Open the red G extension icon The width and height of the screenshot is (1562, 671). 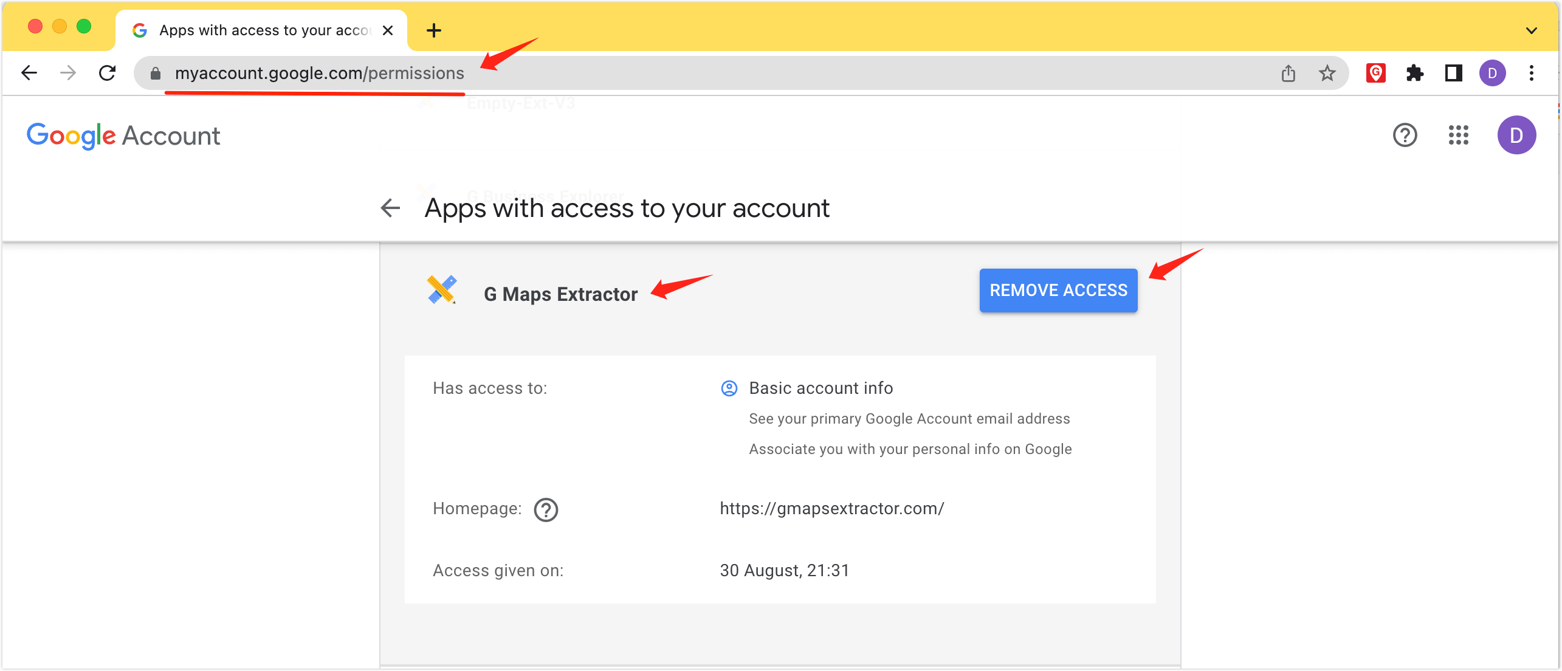1376,73
